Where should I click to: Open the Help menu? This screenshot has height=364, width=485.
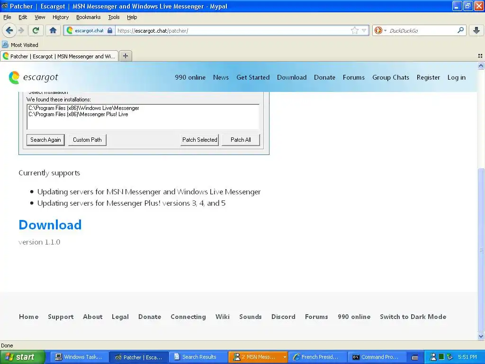(132, 17)
